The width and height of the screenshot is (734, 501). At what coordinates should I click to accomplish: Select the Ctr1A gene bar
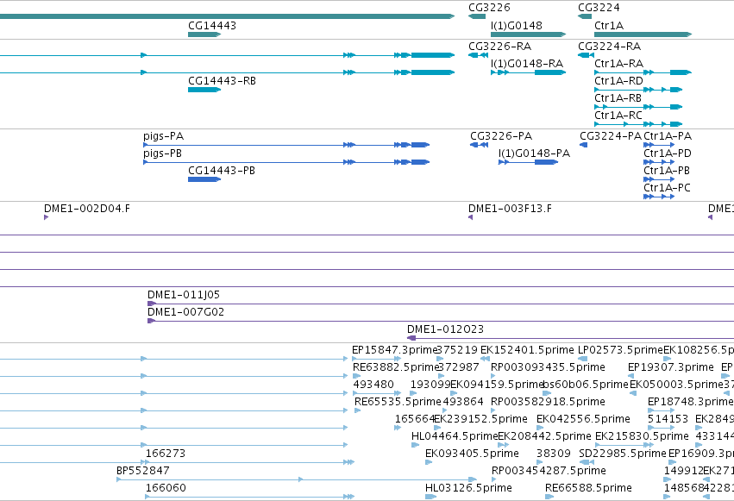tap(643, 34)
